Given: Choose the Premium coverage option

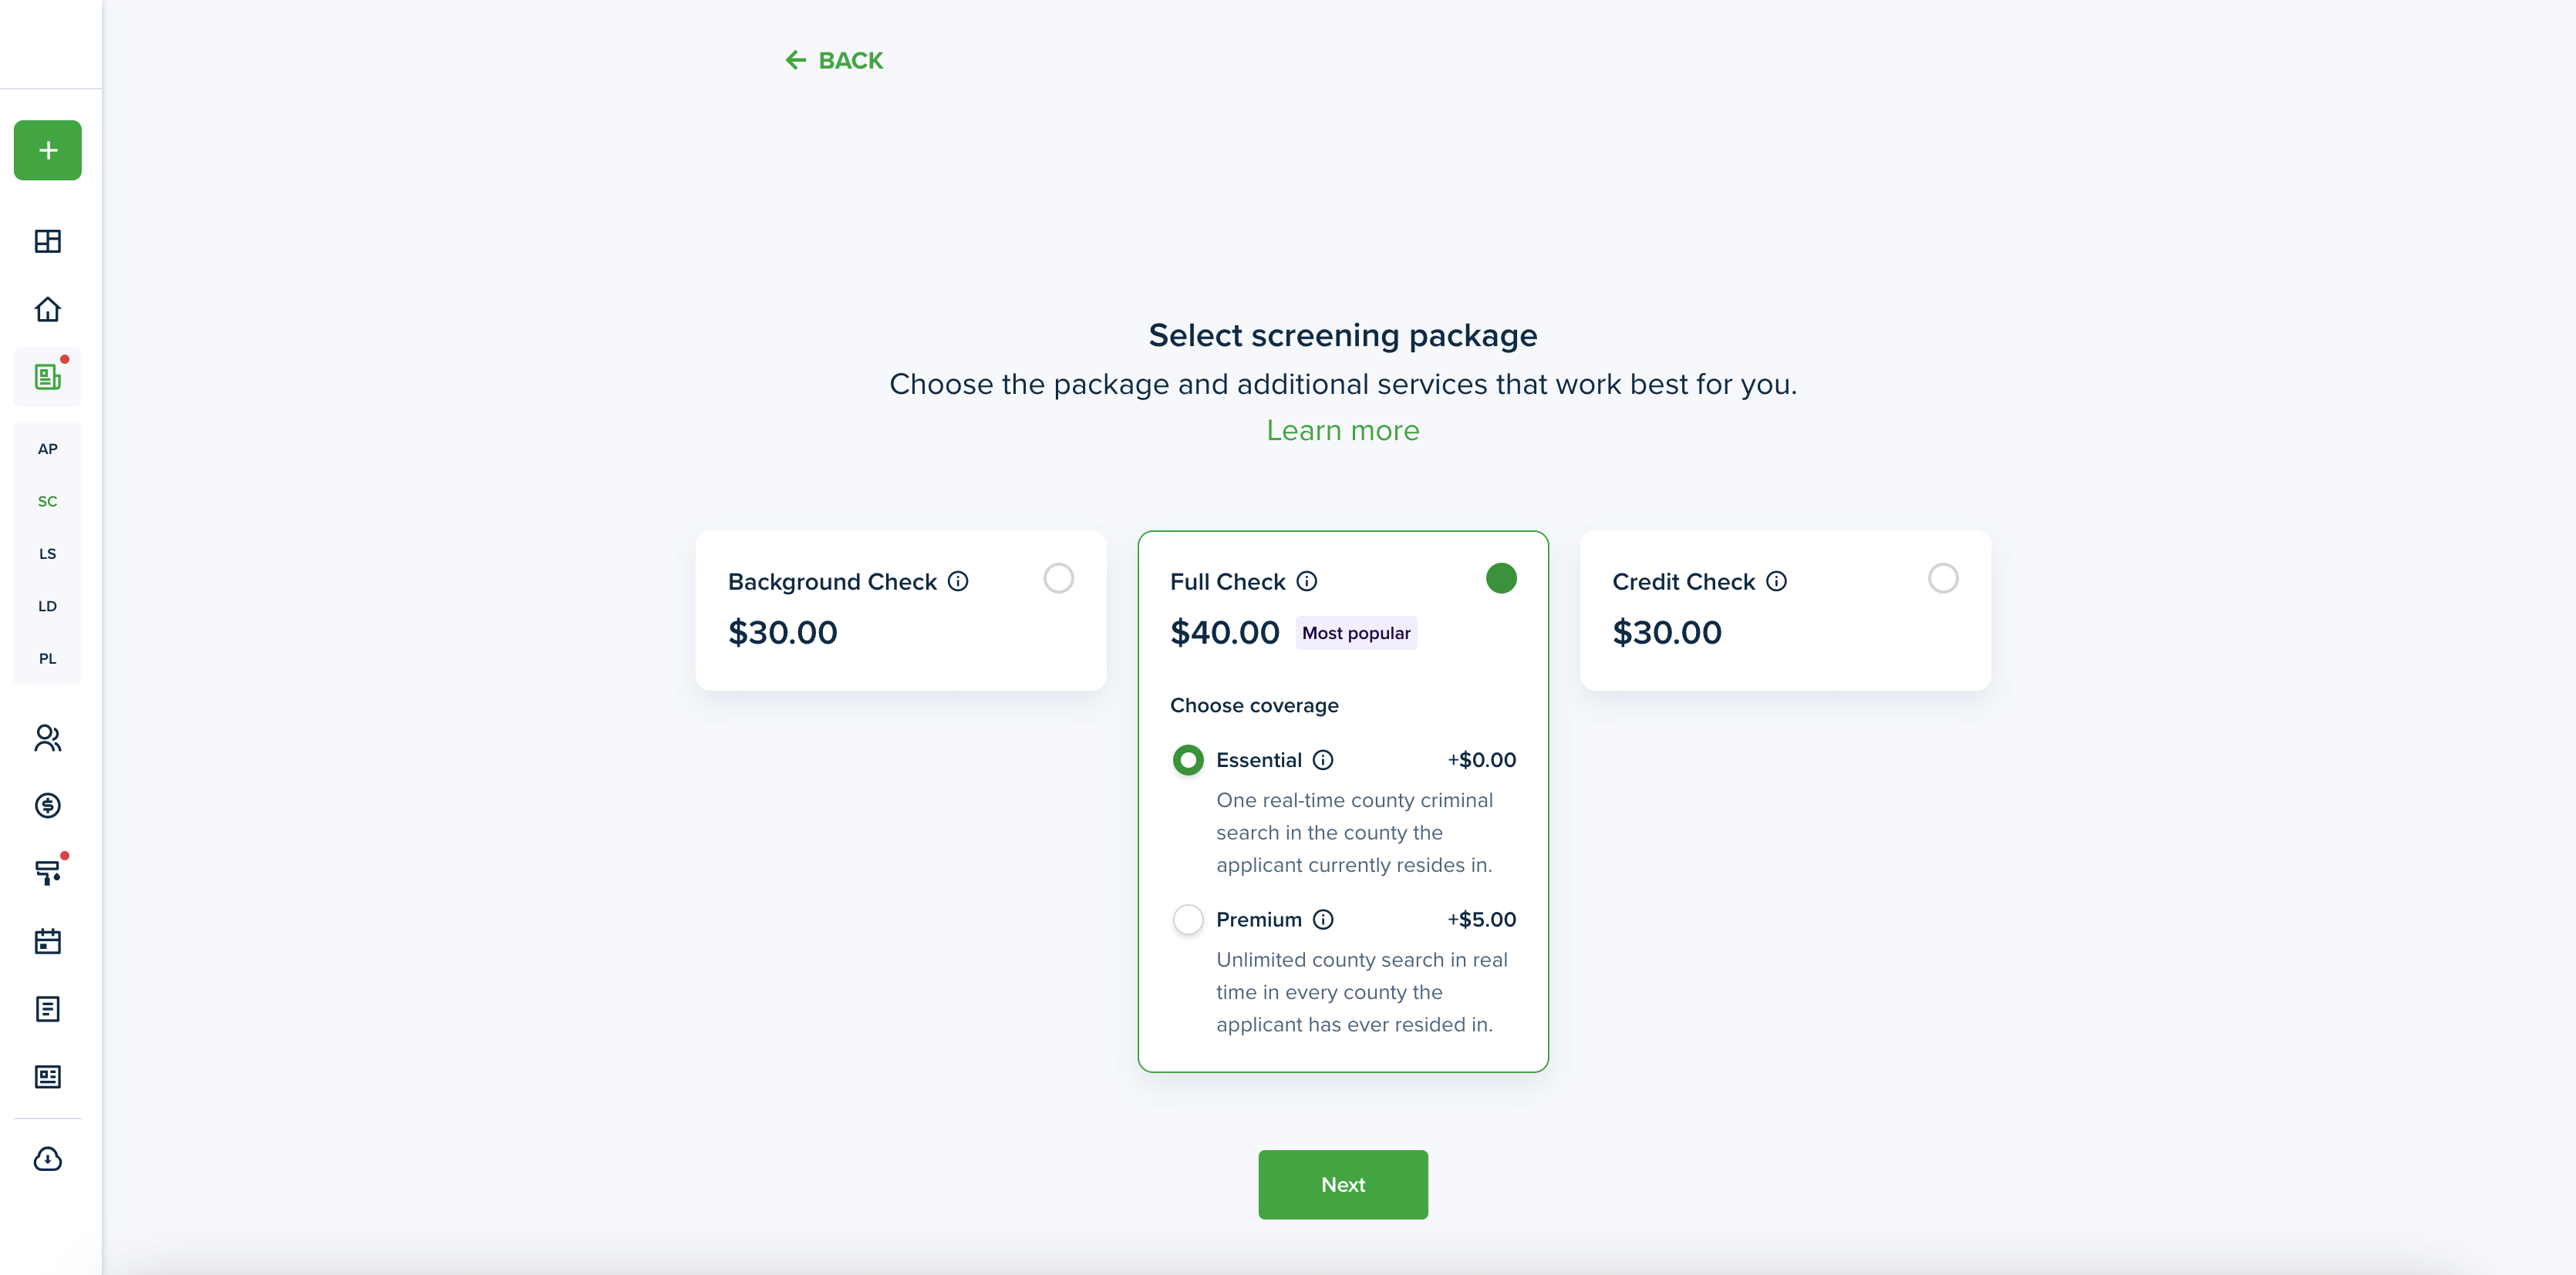Looking at the screenshot, I should (x=1188, y=920).
